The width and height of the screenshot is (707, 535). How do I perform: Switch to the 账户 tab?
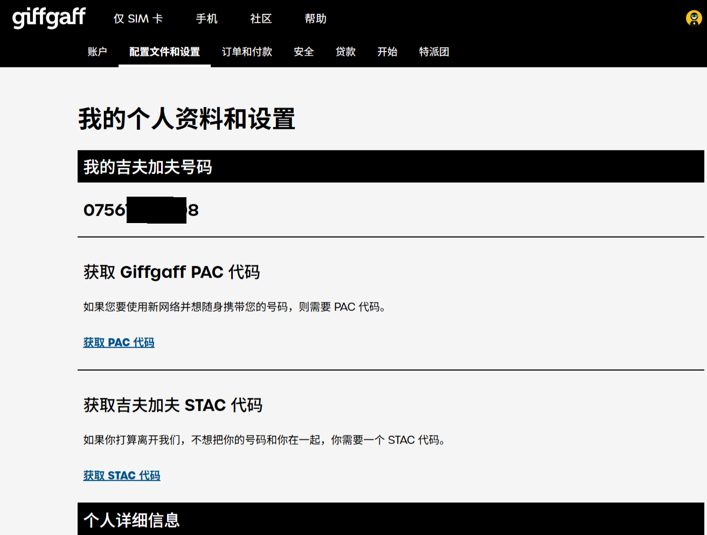97,52
